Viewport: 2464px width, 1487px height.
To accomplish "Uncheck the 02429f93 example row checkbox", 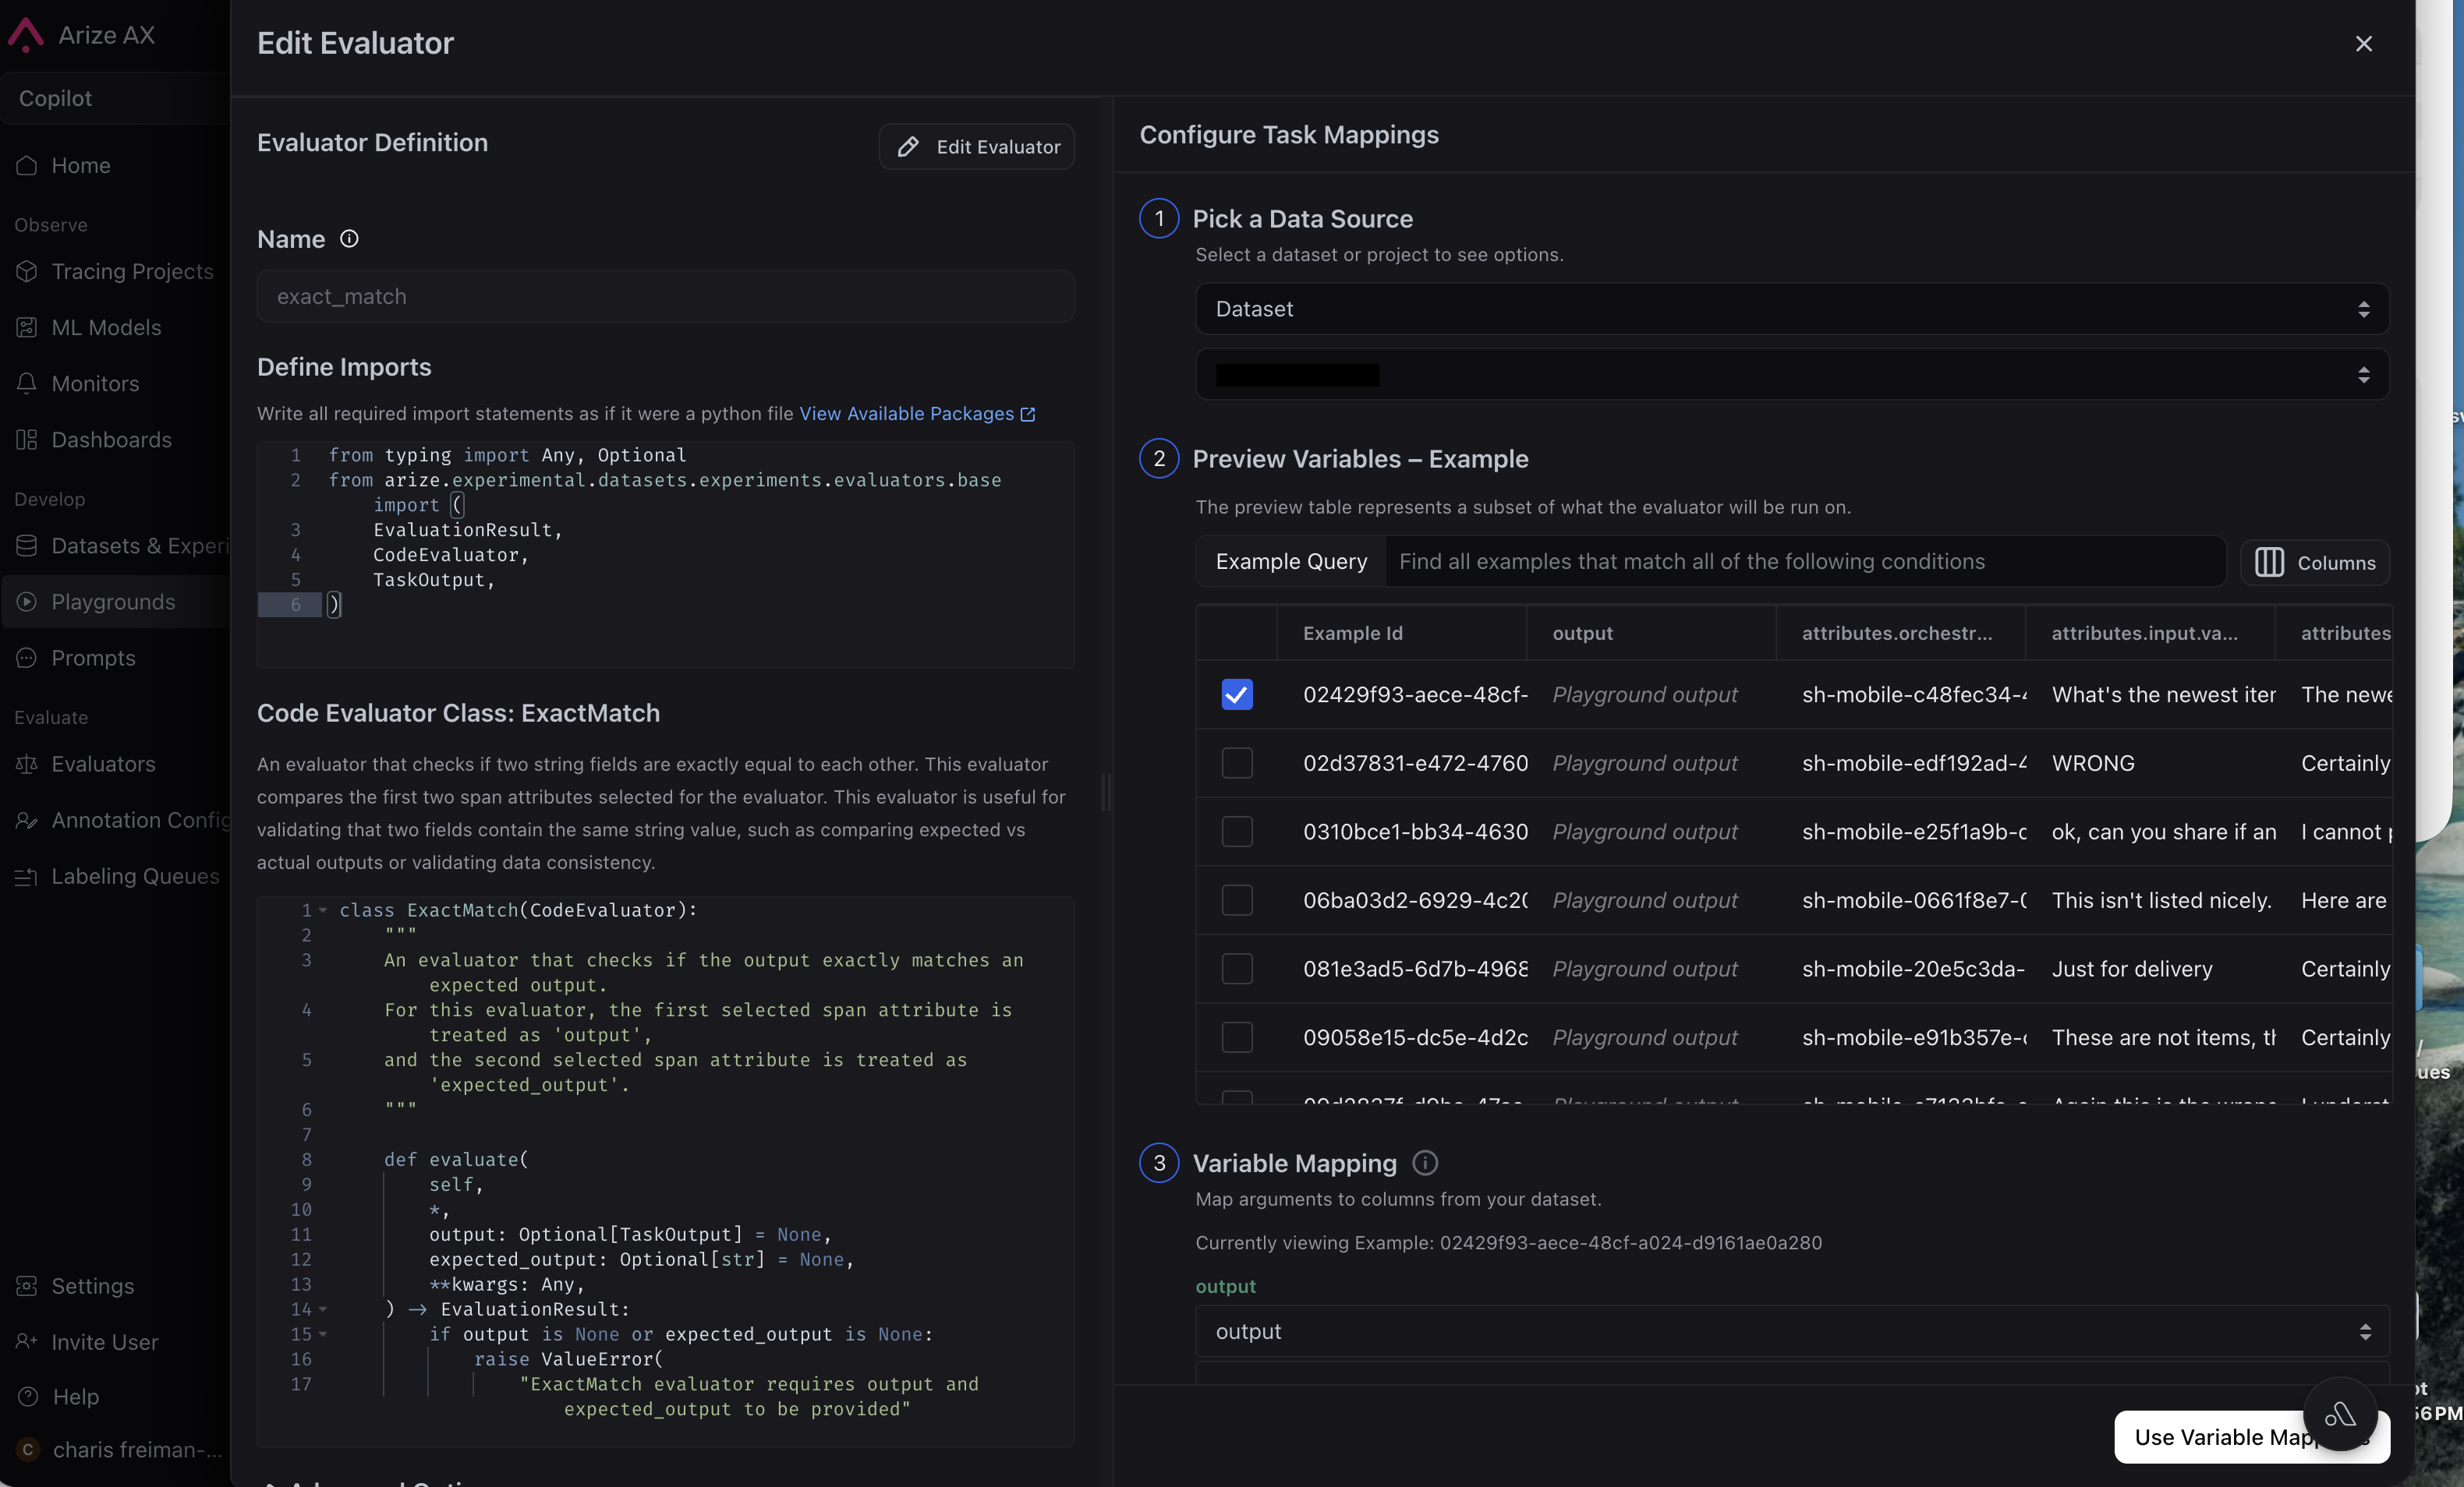I will [1237, 694].
